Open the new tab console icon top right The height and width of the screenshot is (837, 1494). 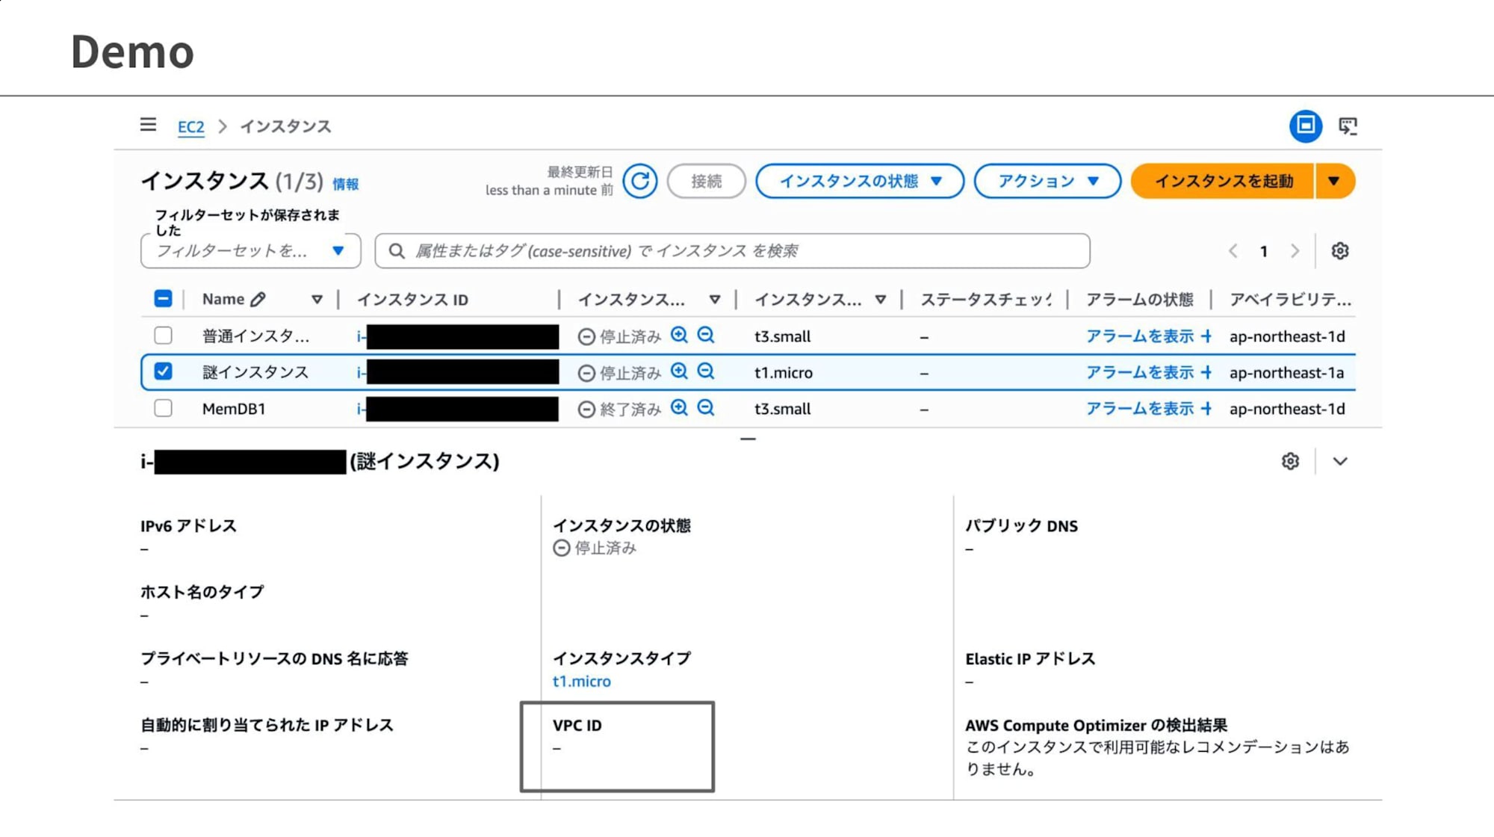1348,126
